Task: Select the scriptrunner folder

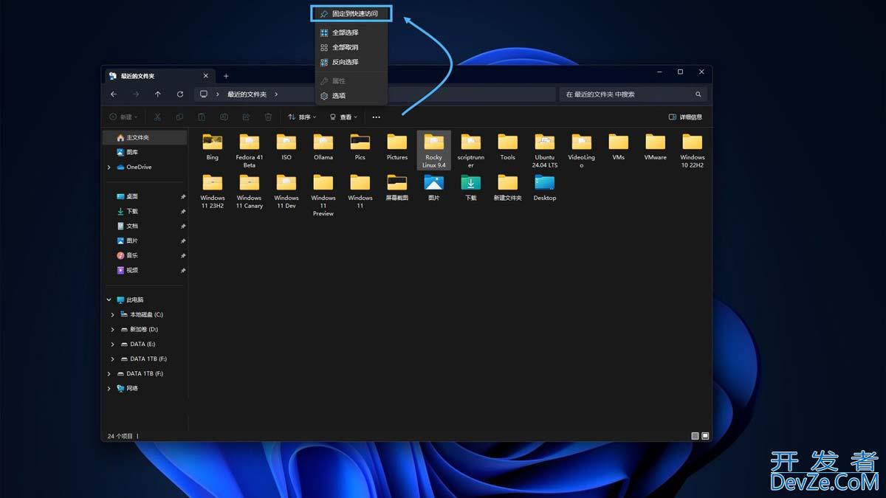Action: point(471,151)
